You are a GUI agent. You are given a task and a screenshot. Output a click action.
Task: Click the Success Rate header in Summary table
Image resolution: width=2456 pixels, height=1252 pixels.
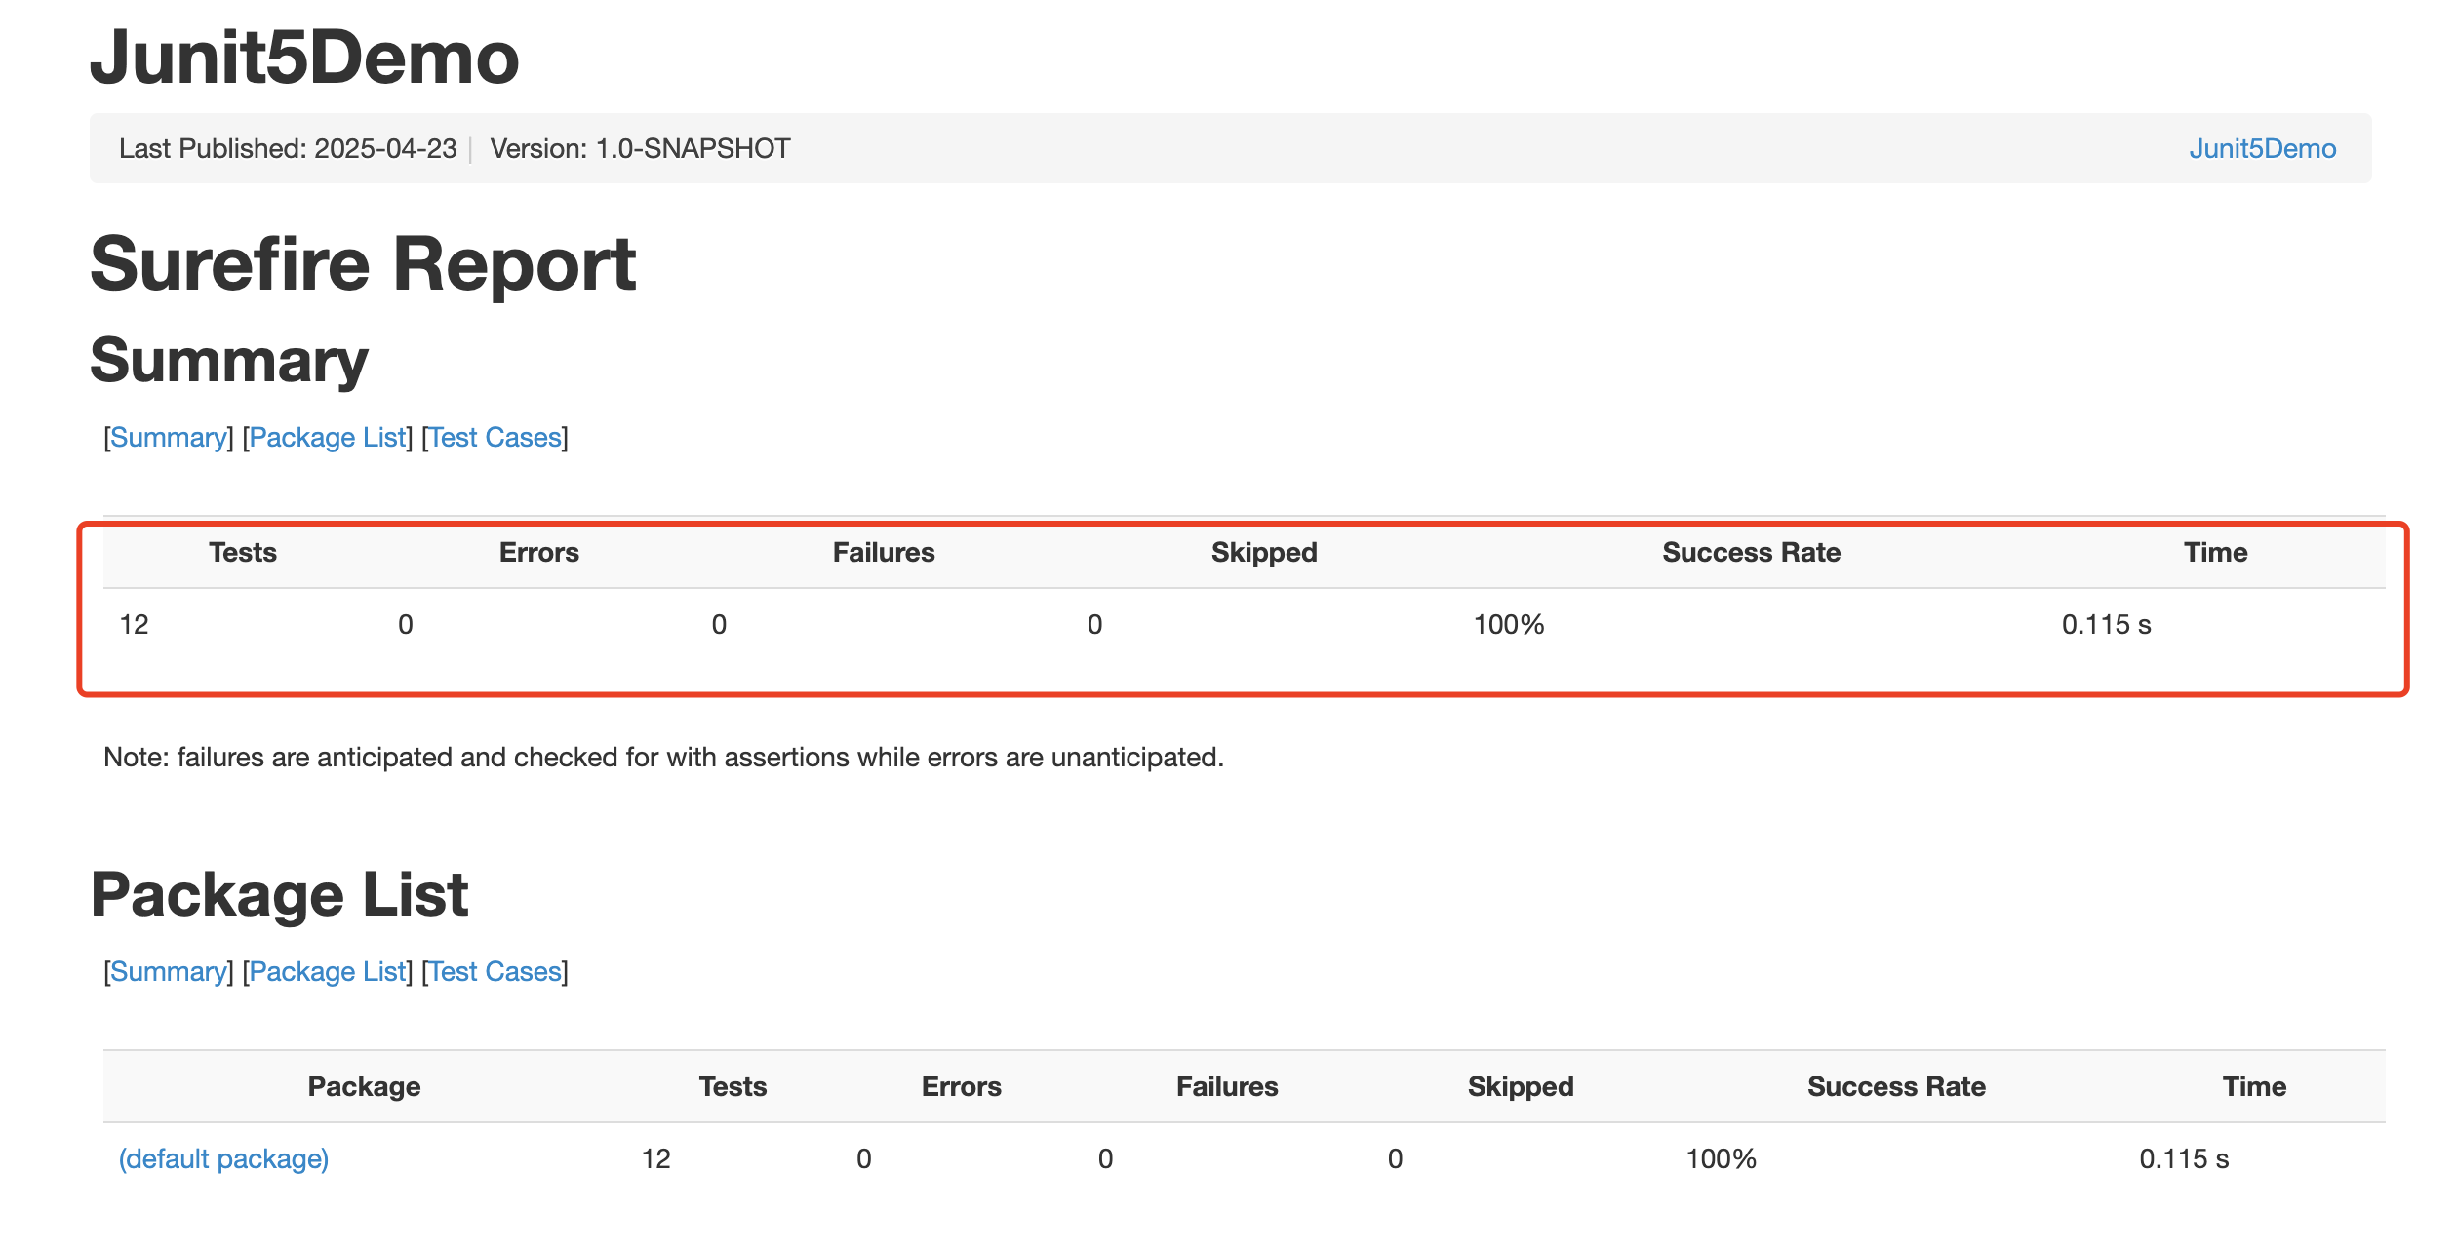click(1751, 553)
